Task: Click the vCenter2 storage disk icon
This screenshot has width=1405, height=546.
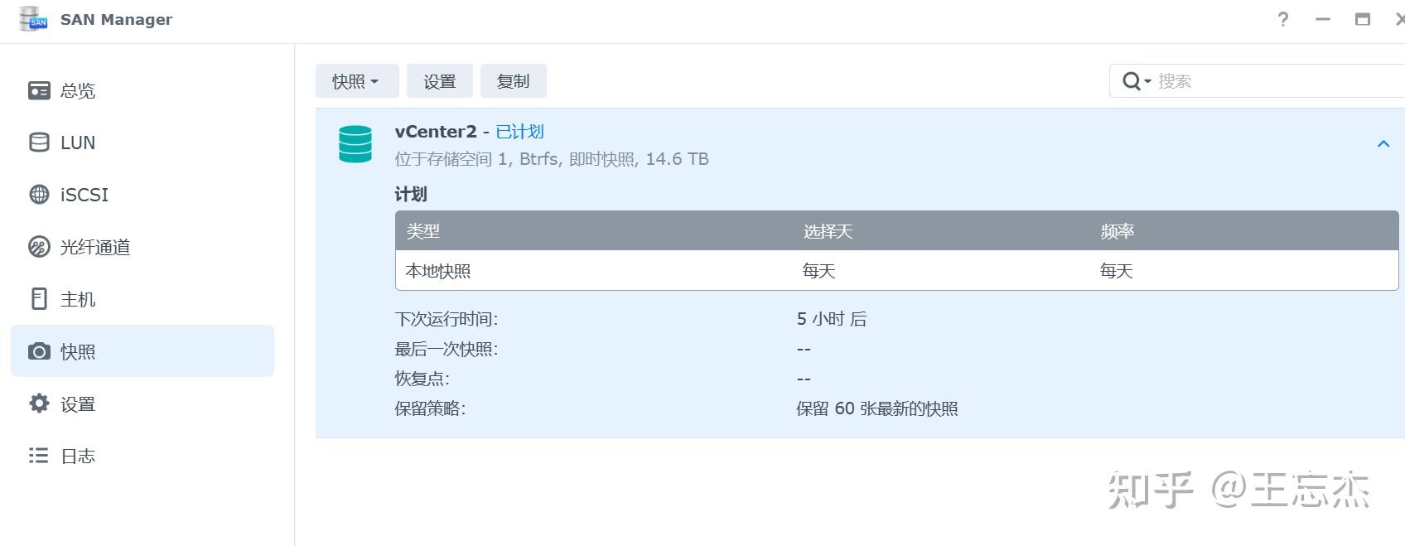Action: click(355, 143)
